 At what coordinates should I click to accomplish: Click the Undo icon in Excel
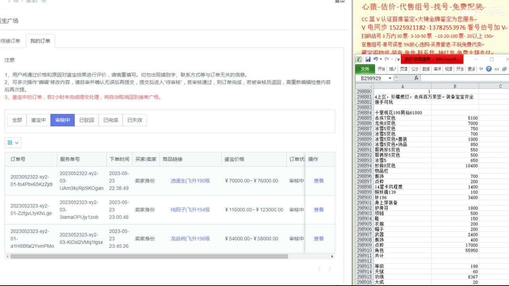coord(375,59)
